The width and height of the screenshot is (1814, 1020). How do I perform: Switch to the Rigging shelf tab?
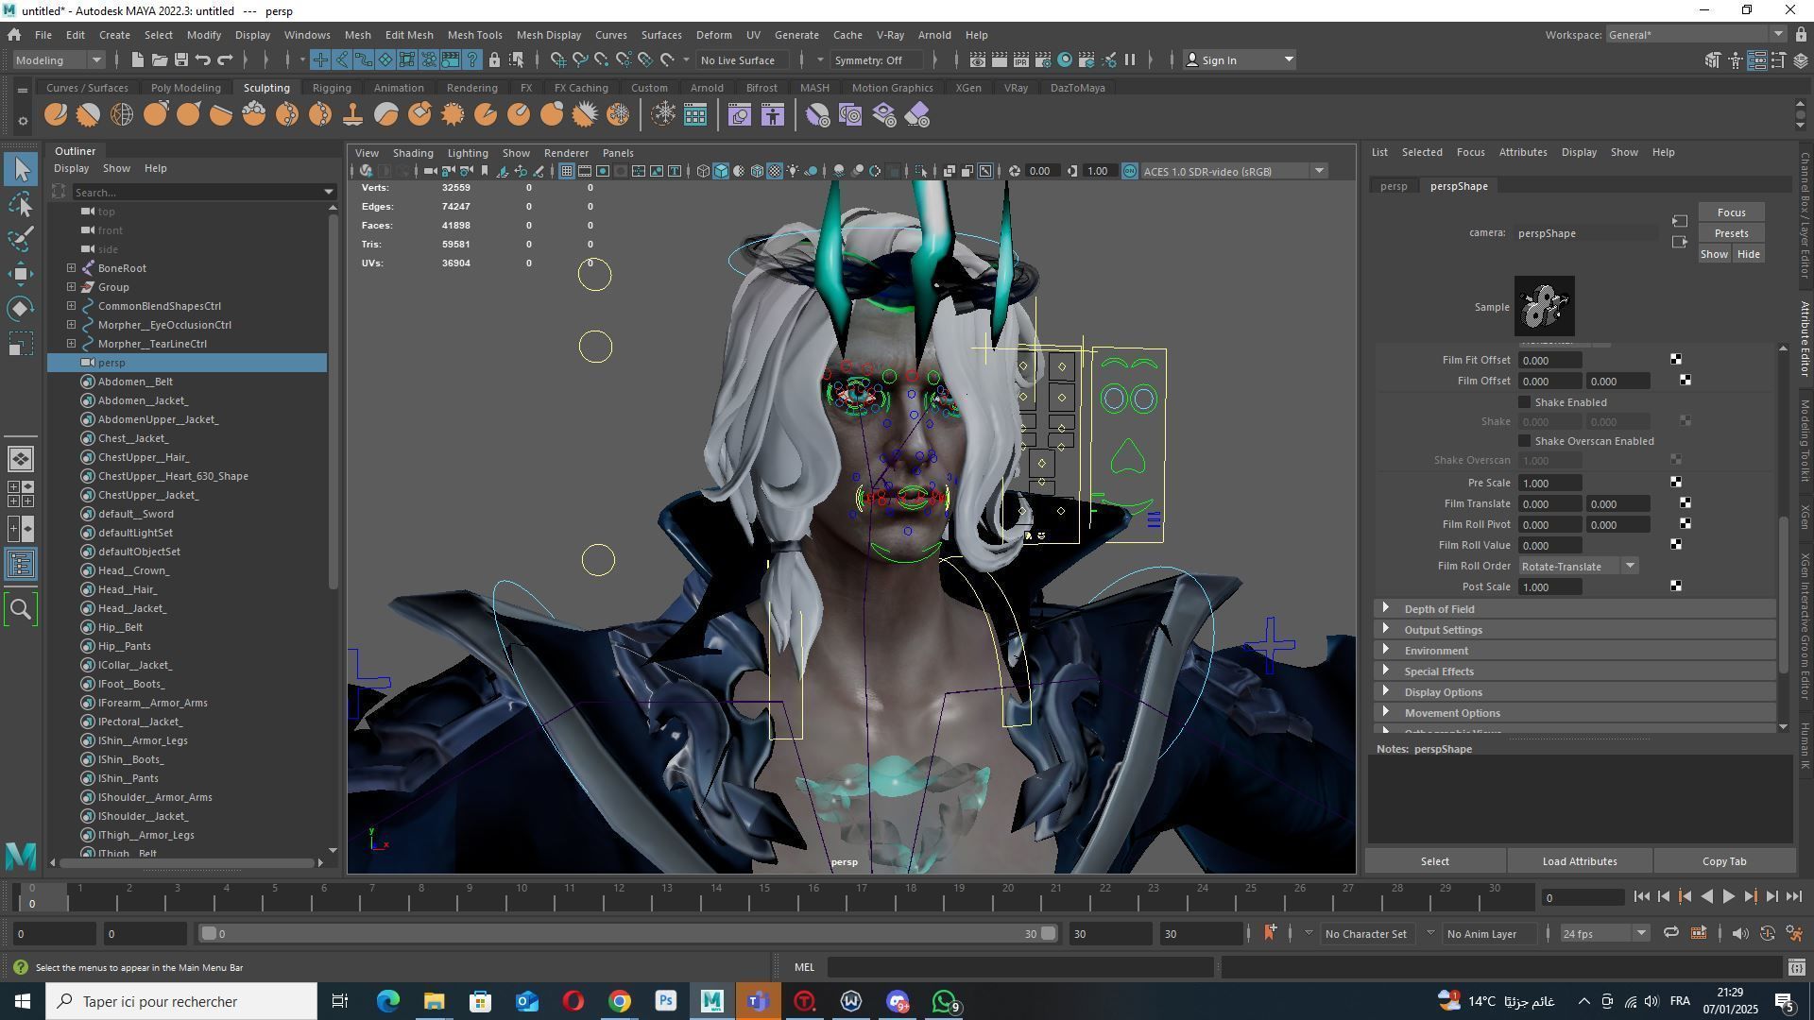(332, 88)
